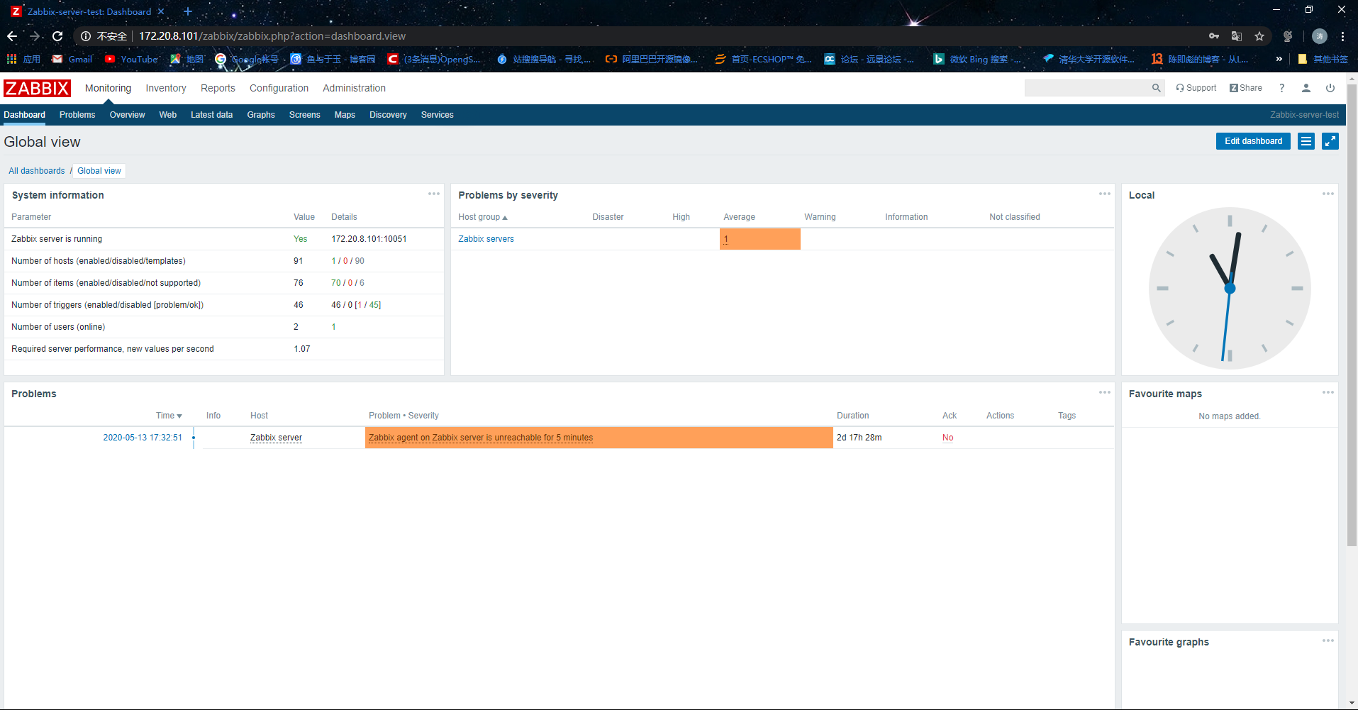Open Favourite maps widget options dots

click(x=1328, y=392)
